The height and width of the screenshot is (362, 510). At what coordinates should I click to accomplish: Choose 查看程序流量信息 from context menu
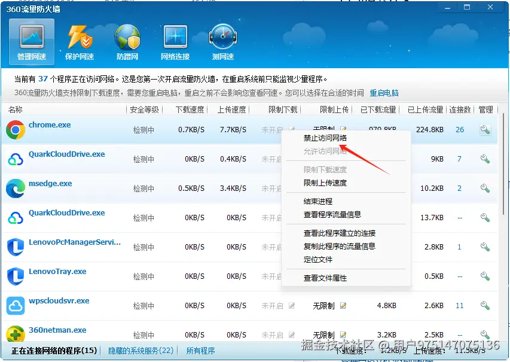click(332, 215)
